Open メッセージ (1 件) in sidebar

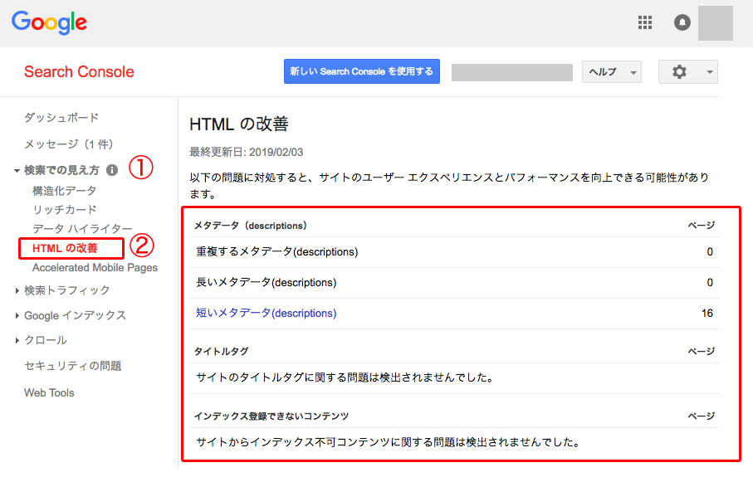click(68, 144)
